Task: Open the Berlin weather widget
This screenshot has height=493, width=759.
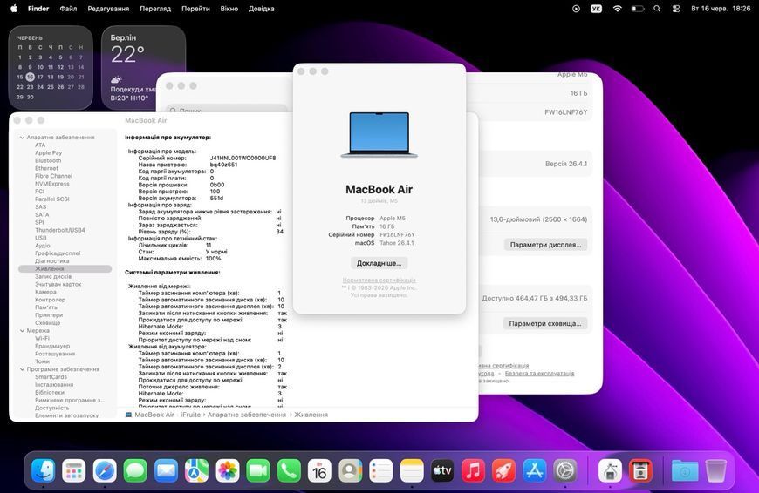Action: coord(143,68)
